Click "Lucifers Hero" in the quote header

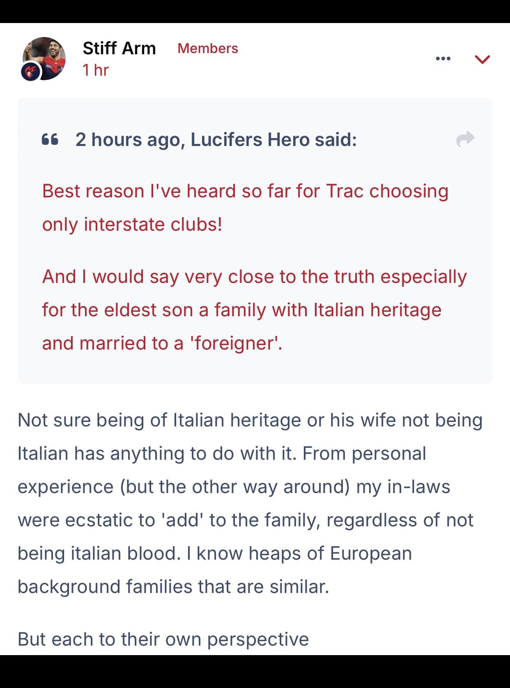pyautogui.click(x=250, y=139)
